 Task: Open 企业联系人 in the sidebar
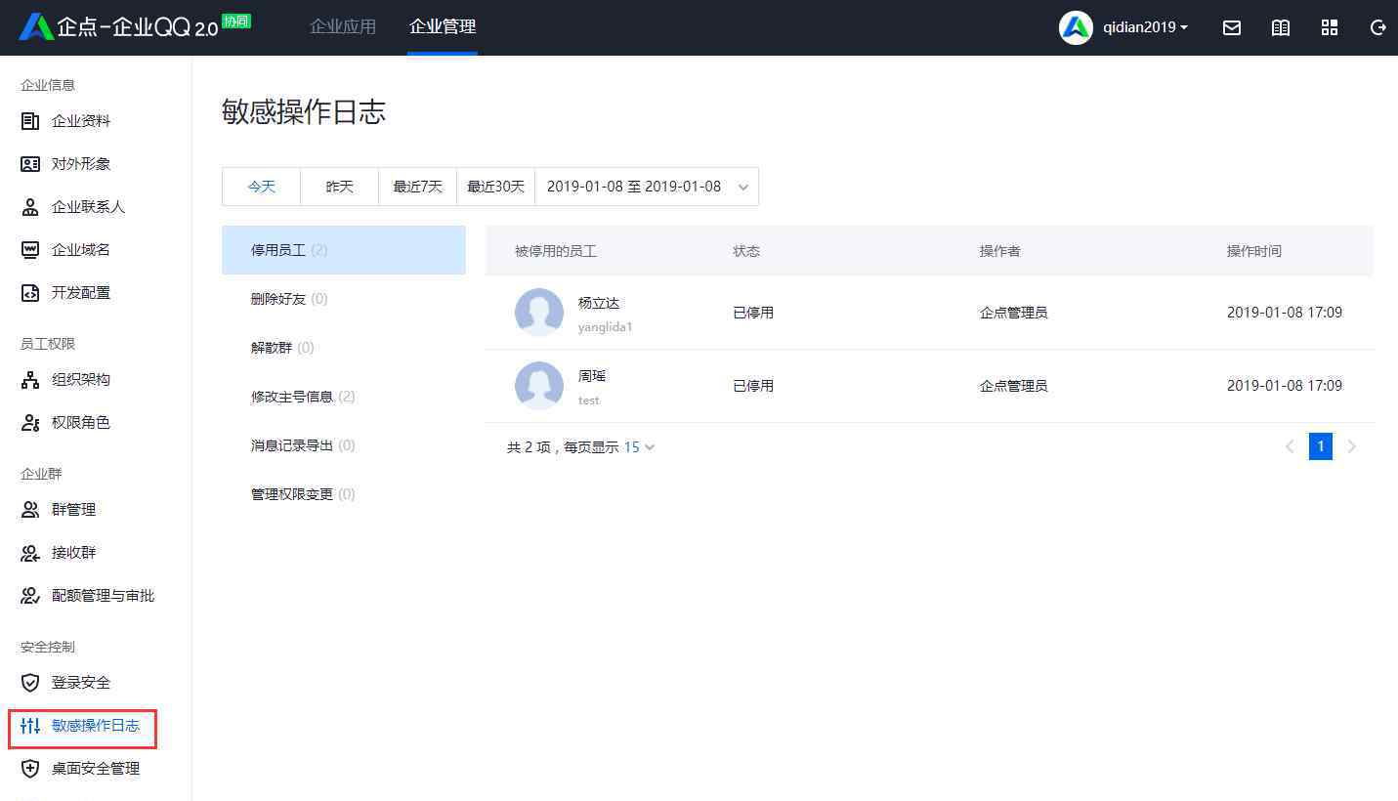[88, 207]
